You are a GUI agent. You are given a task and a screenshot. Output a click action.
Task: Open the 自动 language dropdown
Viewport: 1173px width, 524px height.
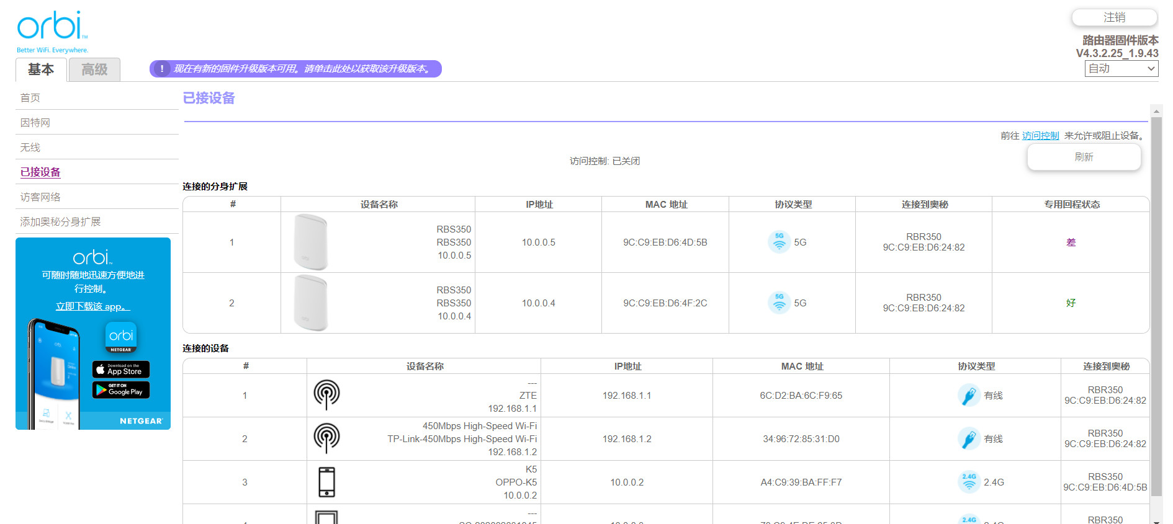pyautogui.click(x=1121, y=69)
